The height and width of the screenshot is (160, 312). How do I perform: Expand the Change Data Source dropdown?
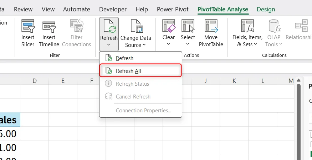144,45
